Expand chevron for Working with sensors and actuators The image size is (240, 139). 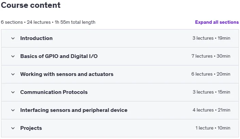[x=13, y=74]
